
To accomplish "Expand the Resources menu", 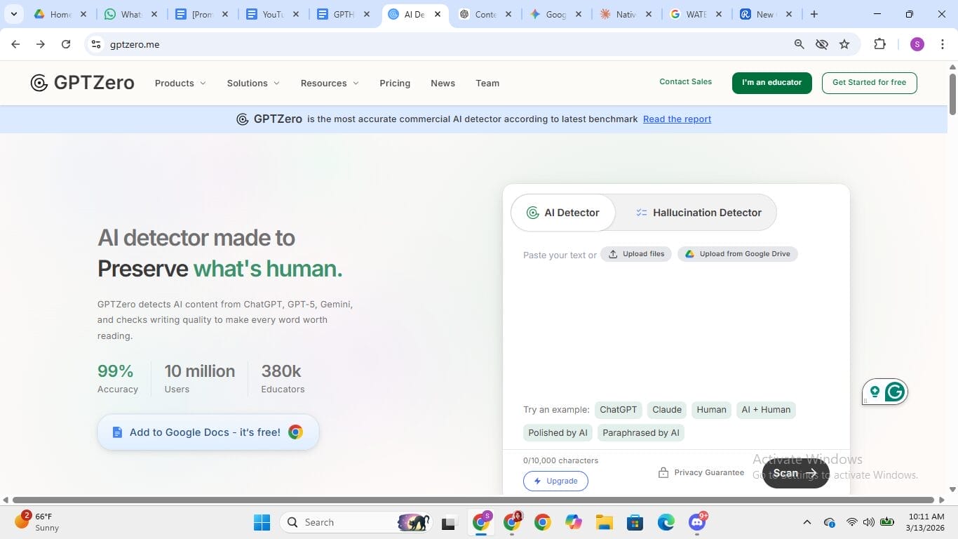I will pyautogui.click(x=330, y=83).
